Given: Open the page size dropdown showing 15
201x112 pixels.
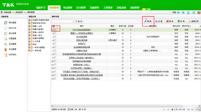Looking at the screenshot, I should pyautogui.click(x=199, y=109).
